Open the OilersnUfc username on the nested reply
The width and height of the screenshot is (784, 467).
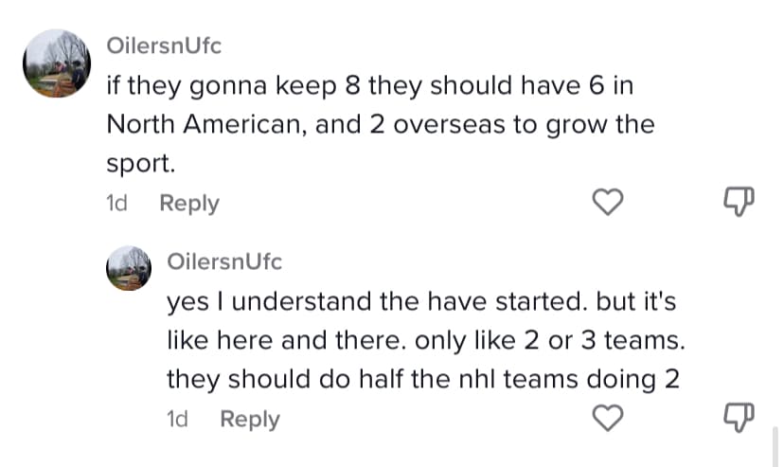[223, 260]
